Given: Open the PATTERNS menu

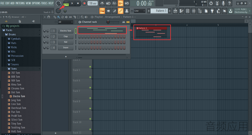Looking at the screenshot, I should pyautogui.click(x=20, y=3).
